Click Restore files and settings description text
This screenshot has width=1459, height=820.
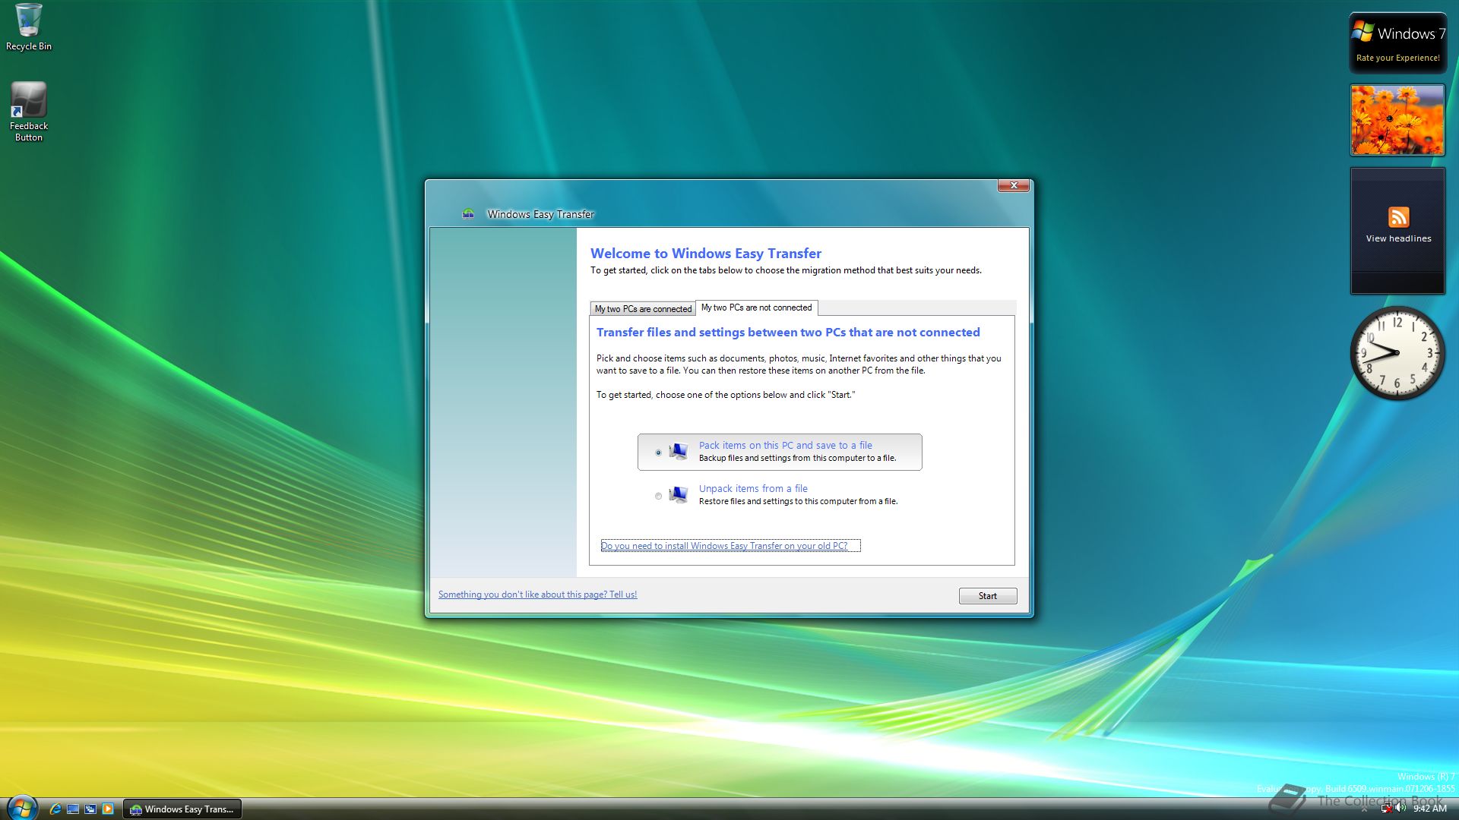point(798,502)
